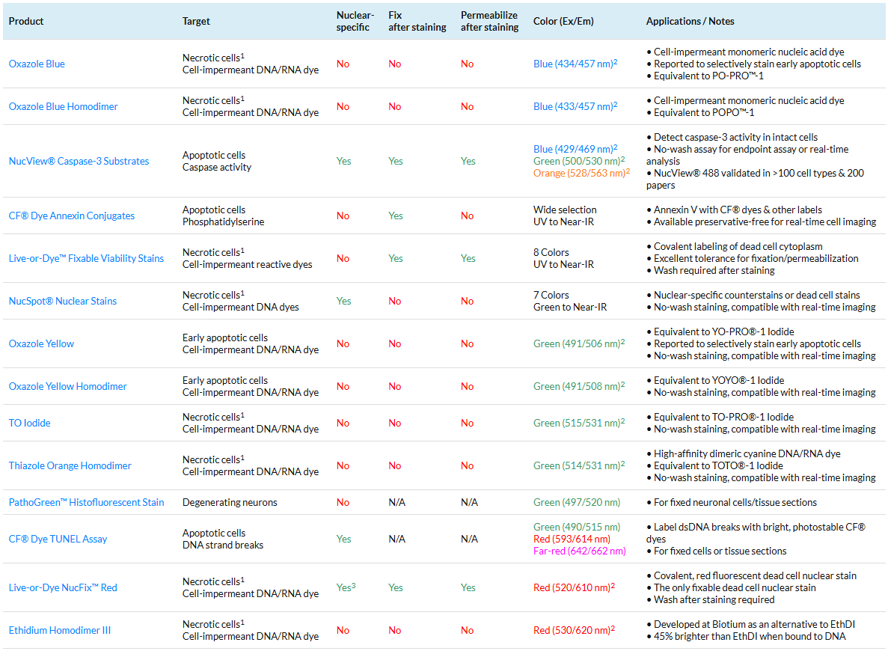Click the Color (Ex/Em) column header
Screen dimensions: 888x651
(x=563, y=22)
